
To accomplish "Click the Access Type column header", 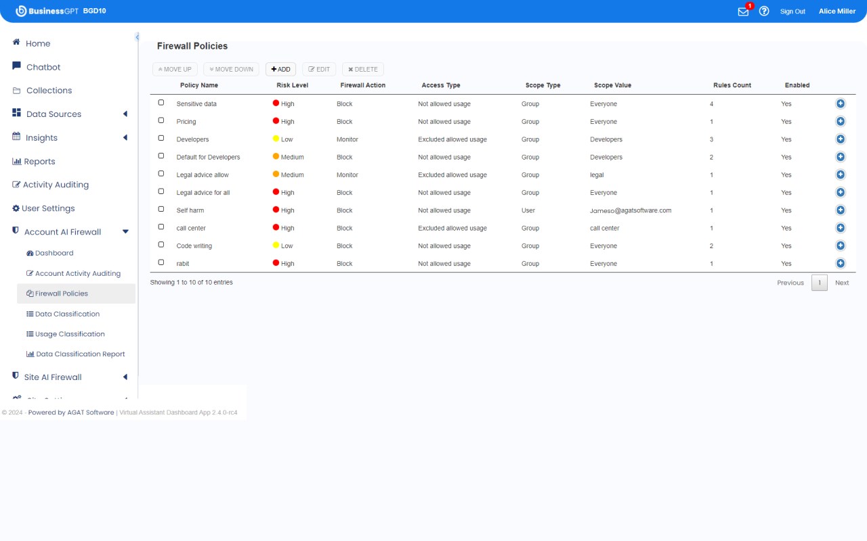I will click(441, 85).
